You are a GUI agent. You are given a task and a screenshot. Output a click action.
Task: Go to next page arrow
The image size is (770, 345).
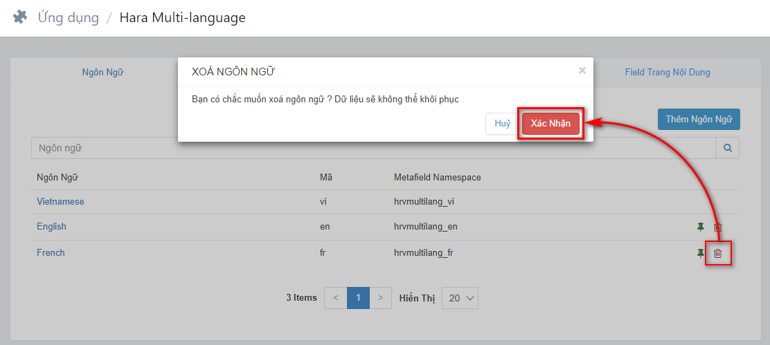pyautogui.click(x=381, y=298)
